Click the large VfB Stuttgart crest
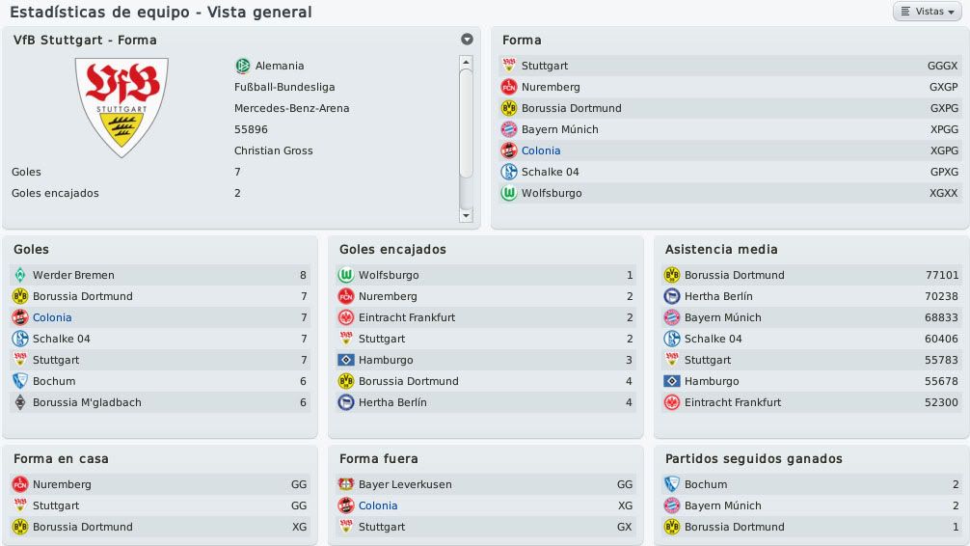970x546 pixels. tap(121, 108)
